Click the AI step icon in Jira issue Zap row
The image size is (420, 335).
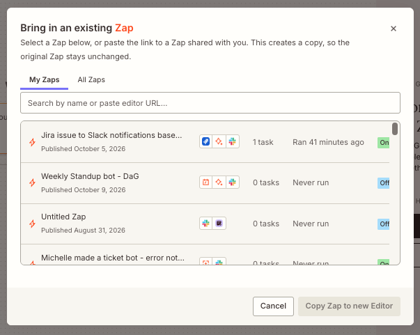click(x=219, y=141)
